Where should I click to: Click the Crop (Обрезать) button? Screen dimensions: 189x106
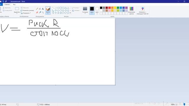(x=25, y=8)
